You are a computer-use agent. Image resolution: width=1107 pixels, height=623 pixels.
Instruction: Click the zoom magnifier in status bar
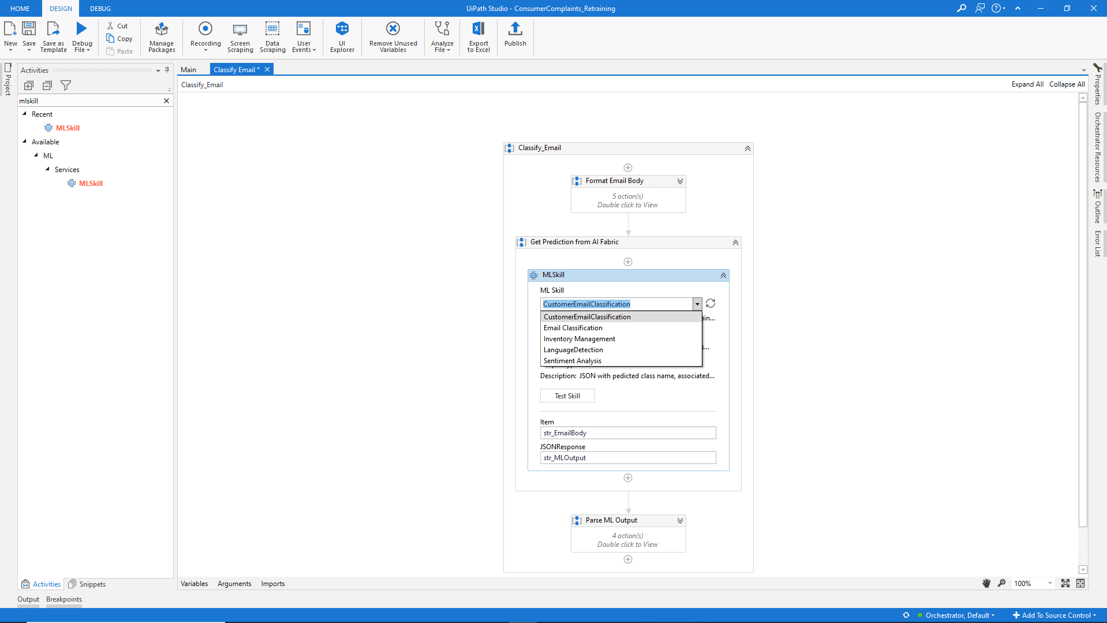pyautogui.click(x=1002, y=583)
